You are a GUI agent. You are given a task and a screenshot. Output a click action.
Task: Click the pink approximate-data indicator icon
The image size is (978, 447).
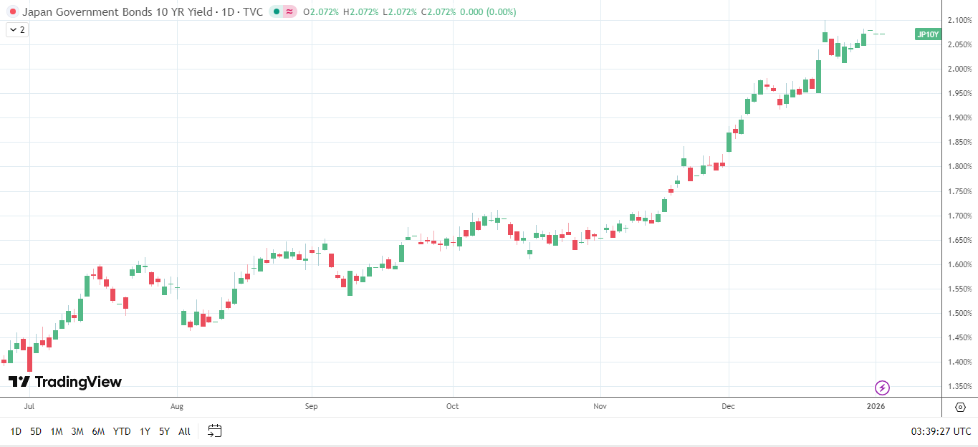coord(289,12)
